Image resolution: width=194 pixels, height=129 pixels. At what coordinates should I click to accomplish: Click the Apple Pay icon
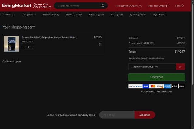tap(175, 87)
